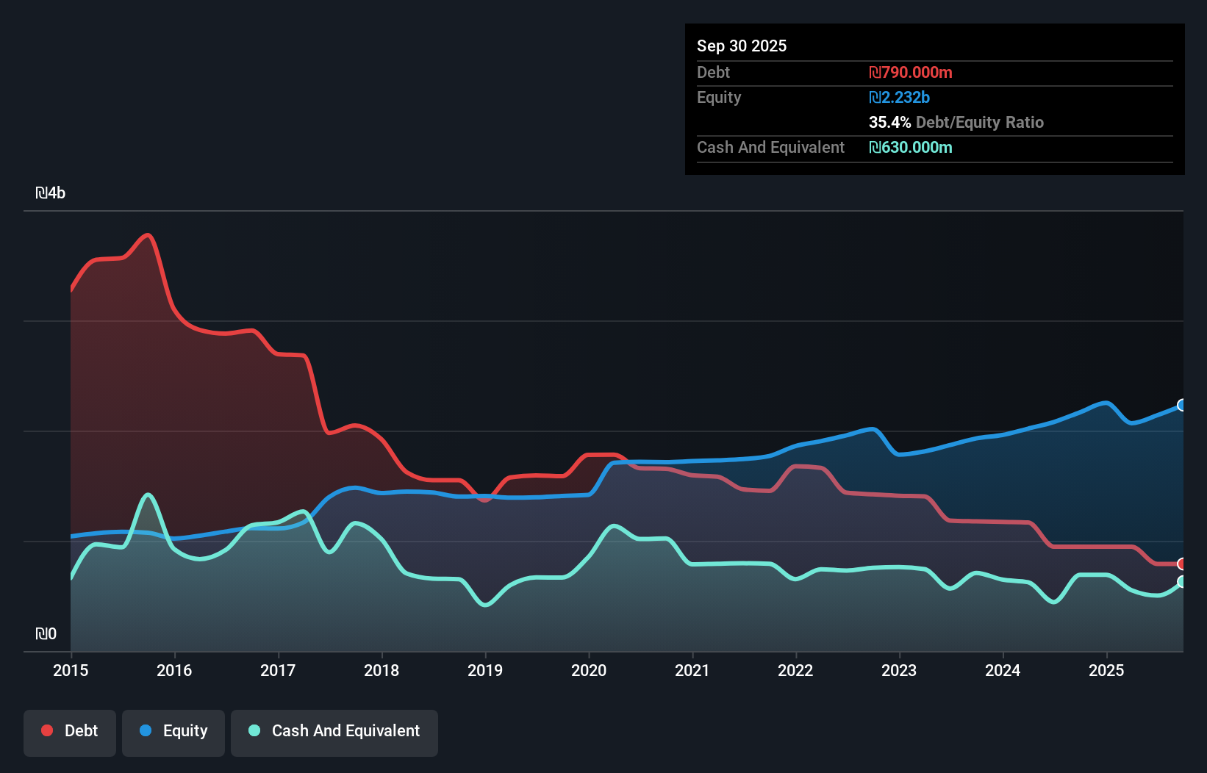Select the 2021 x-axis label
The height and width of the screenshot is (773, 1207).
(692, 670)
